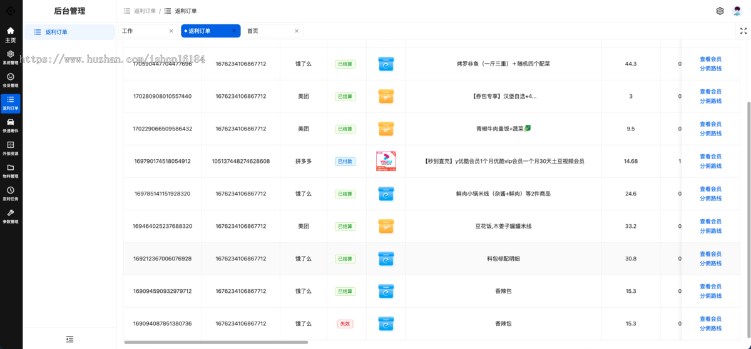
Task: Click the app logo in the top-left corner
Action: click(11, 11)
